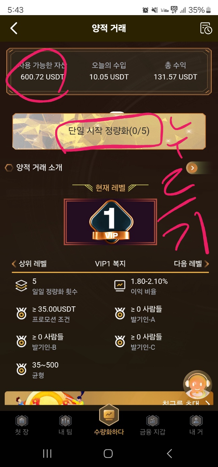This screenshot has height=467, width=218.
Task: Open the 내 팀 team tab
Action: pyautogui.click(x=65, y=425)
